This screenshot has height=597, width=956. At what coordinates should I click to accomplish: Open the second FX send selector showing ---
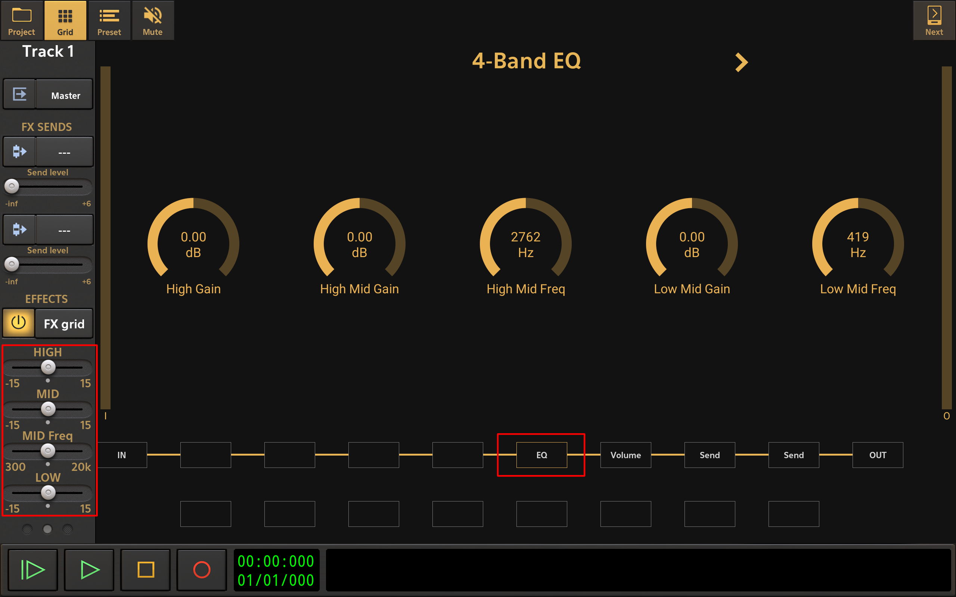64,229
